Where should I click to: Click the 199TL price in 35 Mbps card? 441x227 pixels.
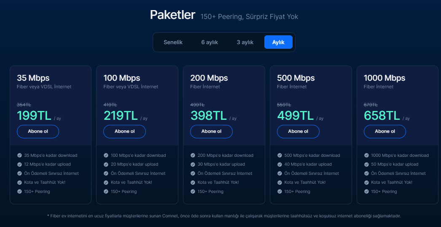point(34,116)
